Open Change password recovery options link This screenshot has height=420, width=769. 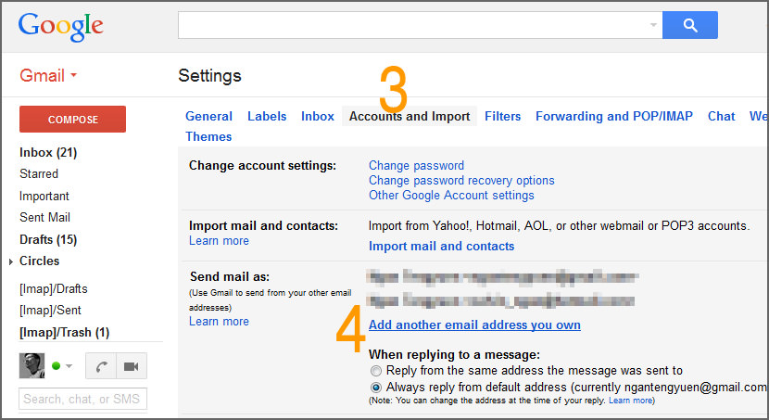click(461, 180)
